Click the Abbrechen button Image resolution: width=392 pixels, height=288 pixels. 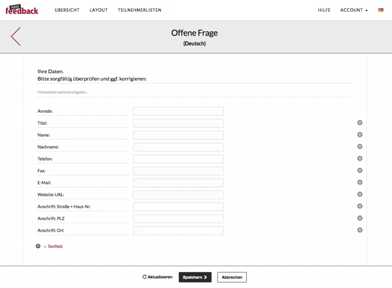pyautogui.click(x=232, y=277)
